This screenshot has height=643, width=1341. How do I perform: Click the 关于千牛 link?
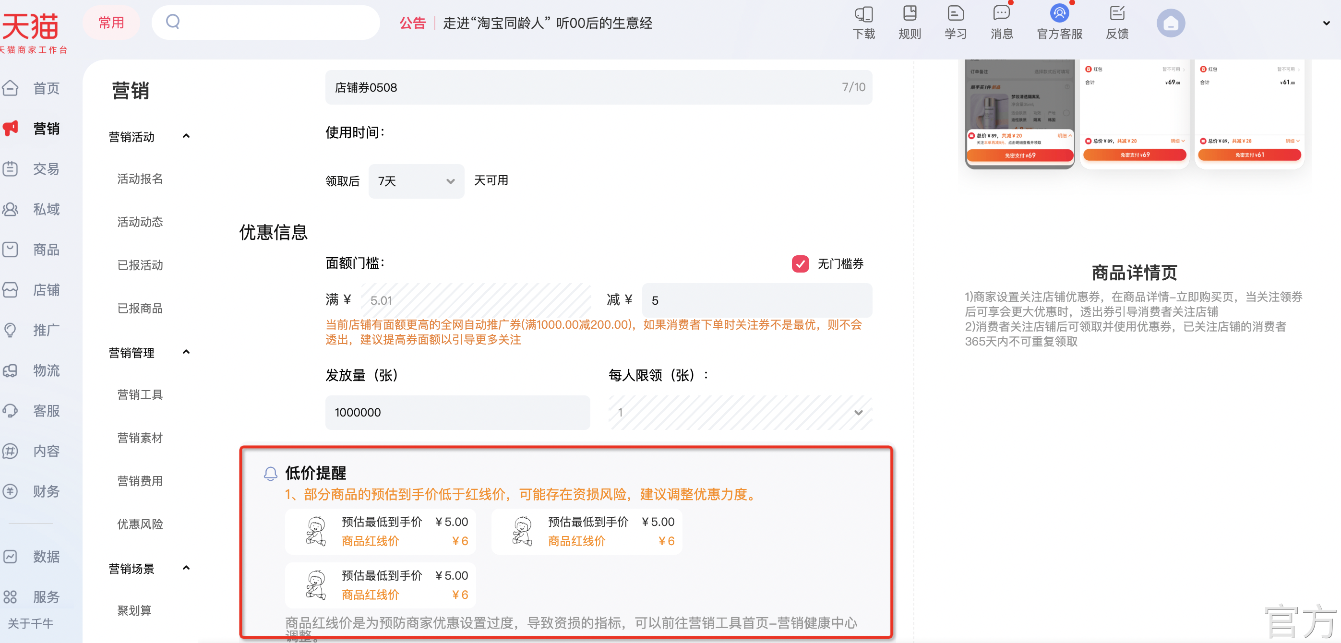coord(31,623)
